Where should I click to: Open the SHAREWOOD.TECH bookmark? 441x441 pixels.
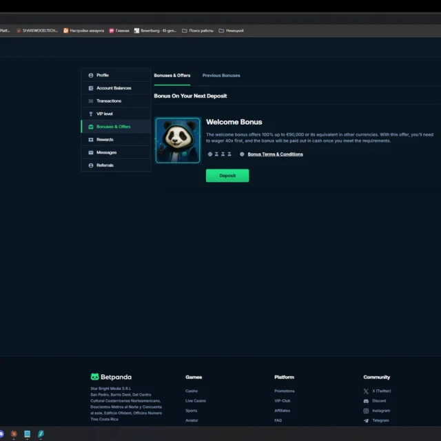click(37, 30)
